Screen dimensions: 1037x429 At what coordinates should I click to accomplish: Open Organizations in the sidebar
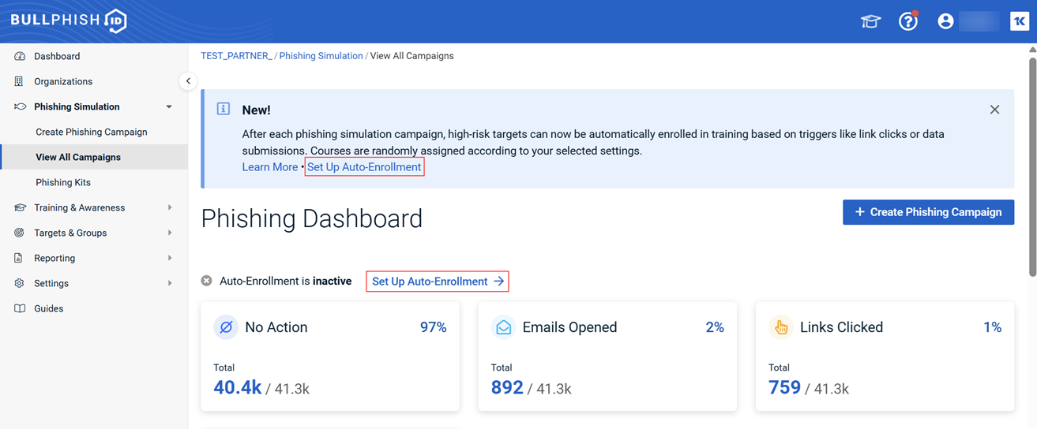(63, 81)
